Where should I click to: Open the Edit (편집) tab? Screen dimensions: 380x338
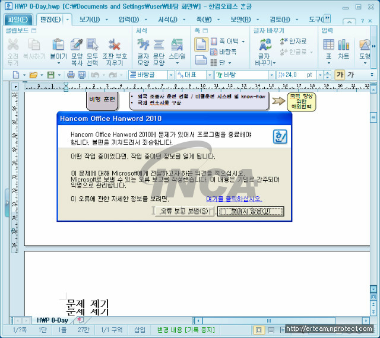click(50, 20)
